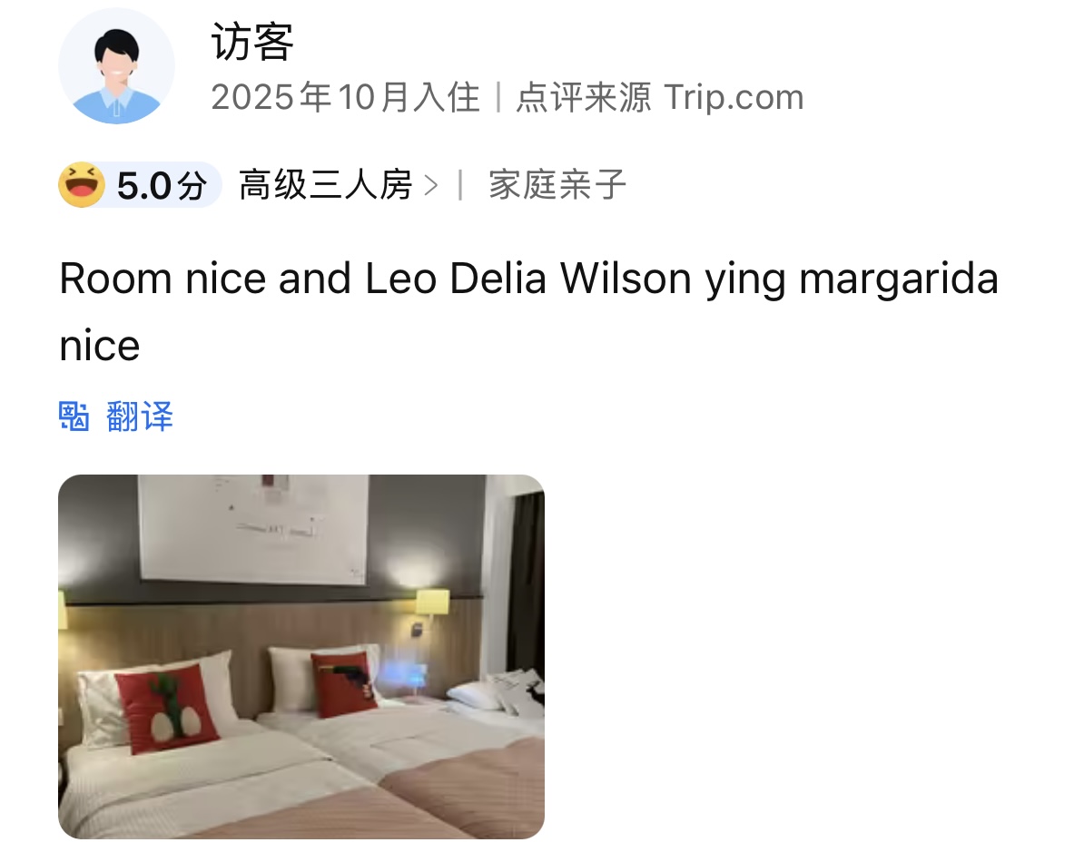Screen dimensions: 1084x862
Task: Click the 点评来源 label
Action: (584, 97)
